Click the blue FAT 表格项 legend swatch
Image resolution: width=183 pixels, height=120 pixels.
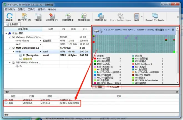point(133,67)
